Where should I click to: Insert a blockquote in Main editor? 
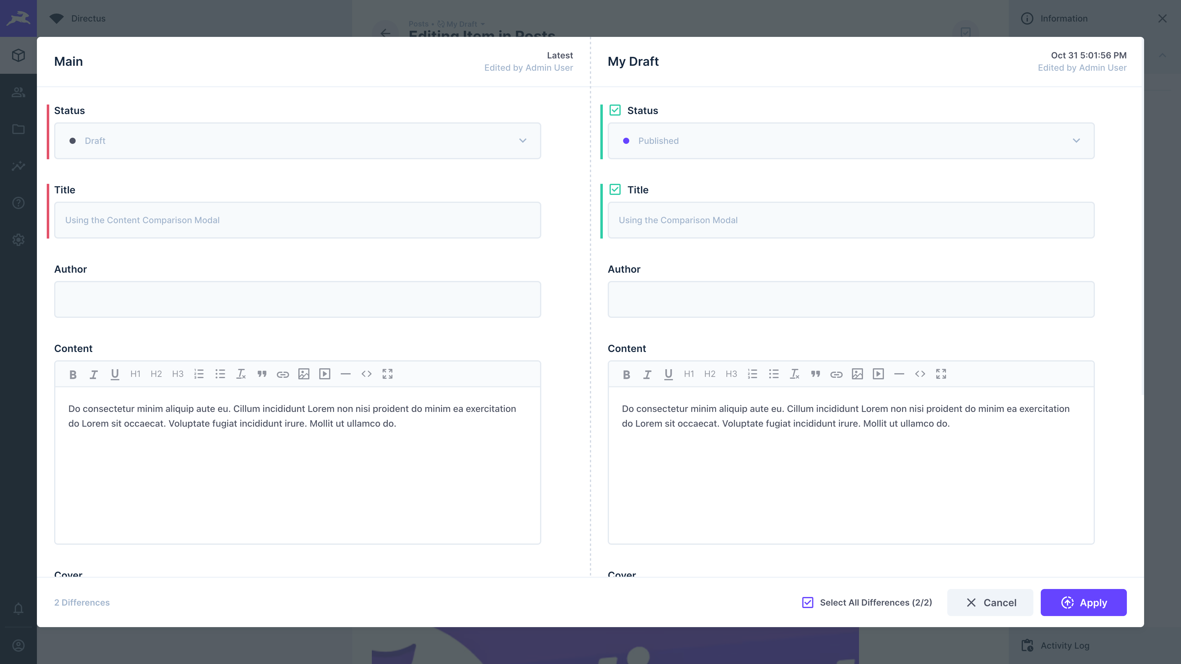coord(262,374)
